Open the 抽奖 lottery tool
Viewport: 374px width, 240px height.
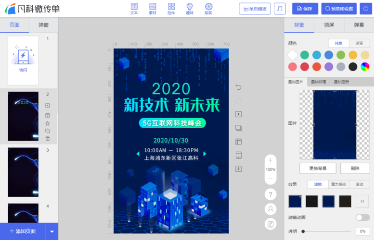click(x=208, y=9)
